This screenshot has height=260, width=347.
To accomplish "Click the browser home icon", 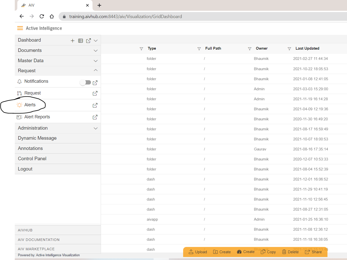I will (x=52, y=16).
